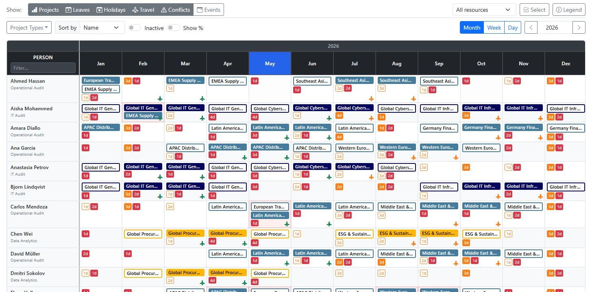Turn on the Show % switch
Screen dimensions: 592x292
pos(173,28)
